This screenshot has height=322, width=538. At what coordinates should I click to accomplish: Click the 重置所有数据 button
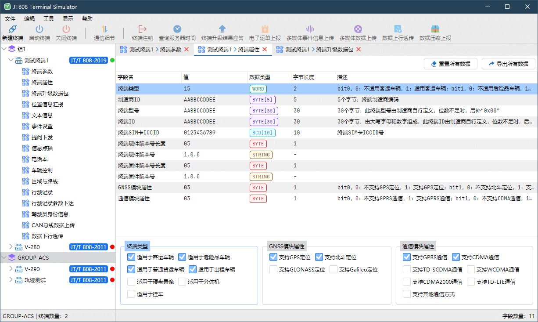click(x=450, y=64)
